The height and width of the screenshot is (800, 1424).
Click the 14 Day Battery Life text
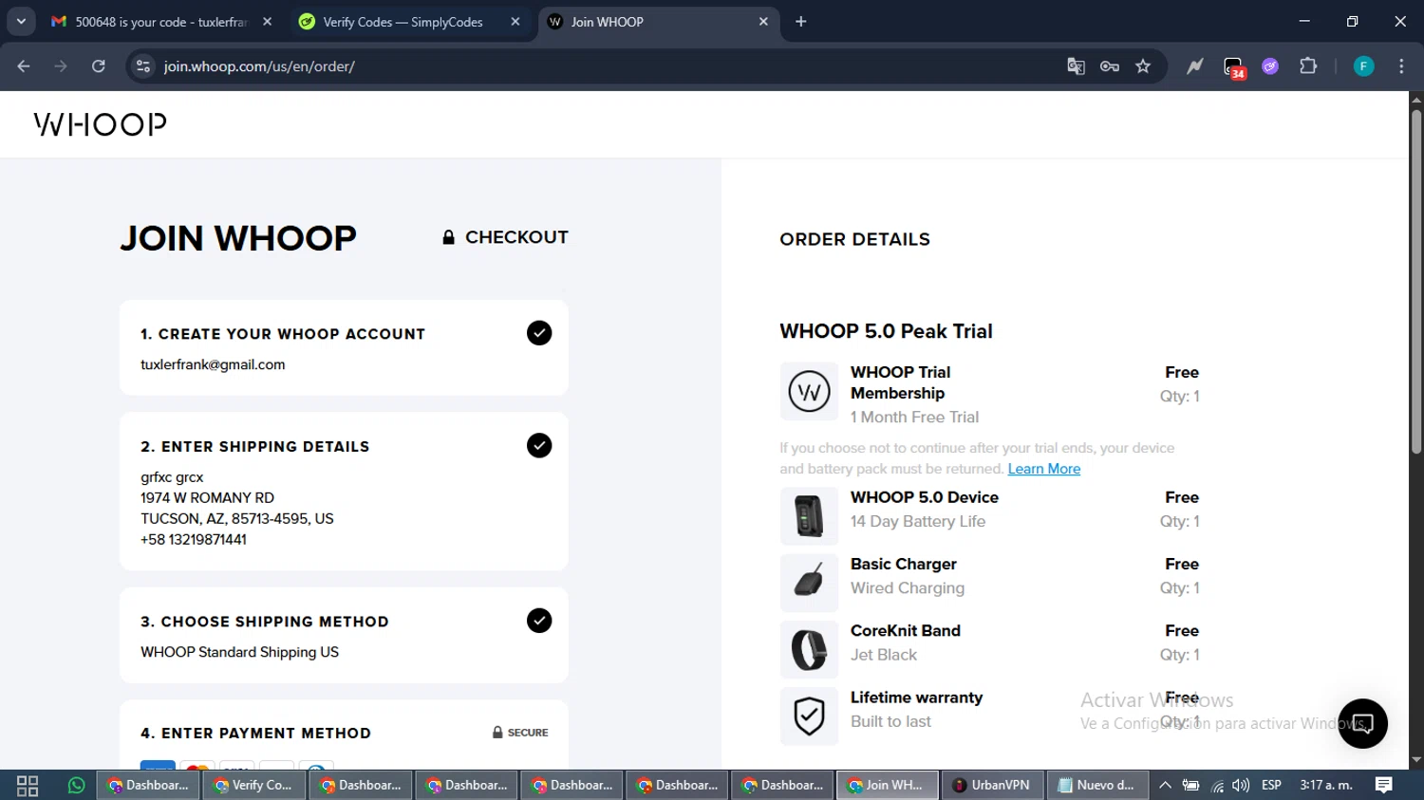918,521
